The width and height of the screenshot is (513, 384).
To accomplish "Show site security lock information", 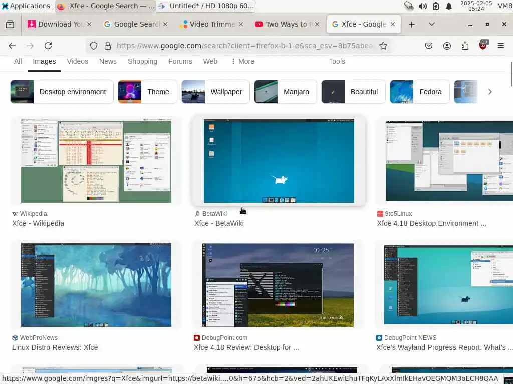I will (108, 46).
